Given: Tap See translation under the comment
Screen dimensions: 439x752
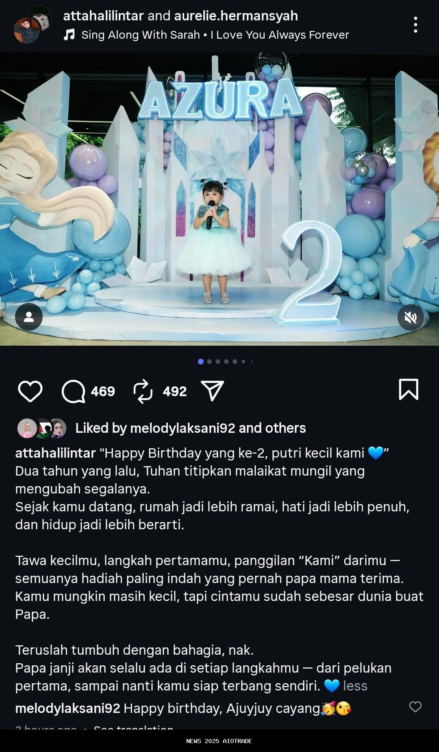Looking at the screenshot, I should coord(133,728).
